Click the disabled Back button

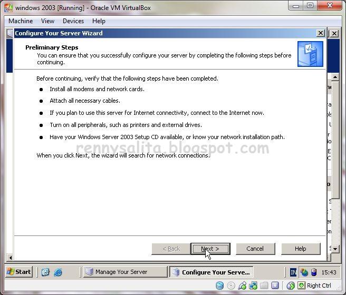pos(171,249)
